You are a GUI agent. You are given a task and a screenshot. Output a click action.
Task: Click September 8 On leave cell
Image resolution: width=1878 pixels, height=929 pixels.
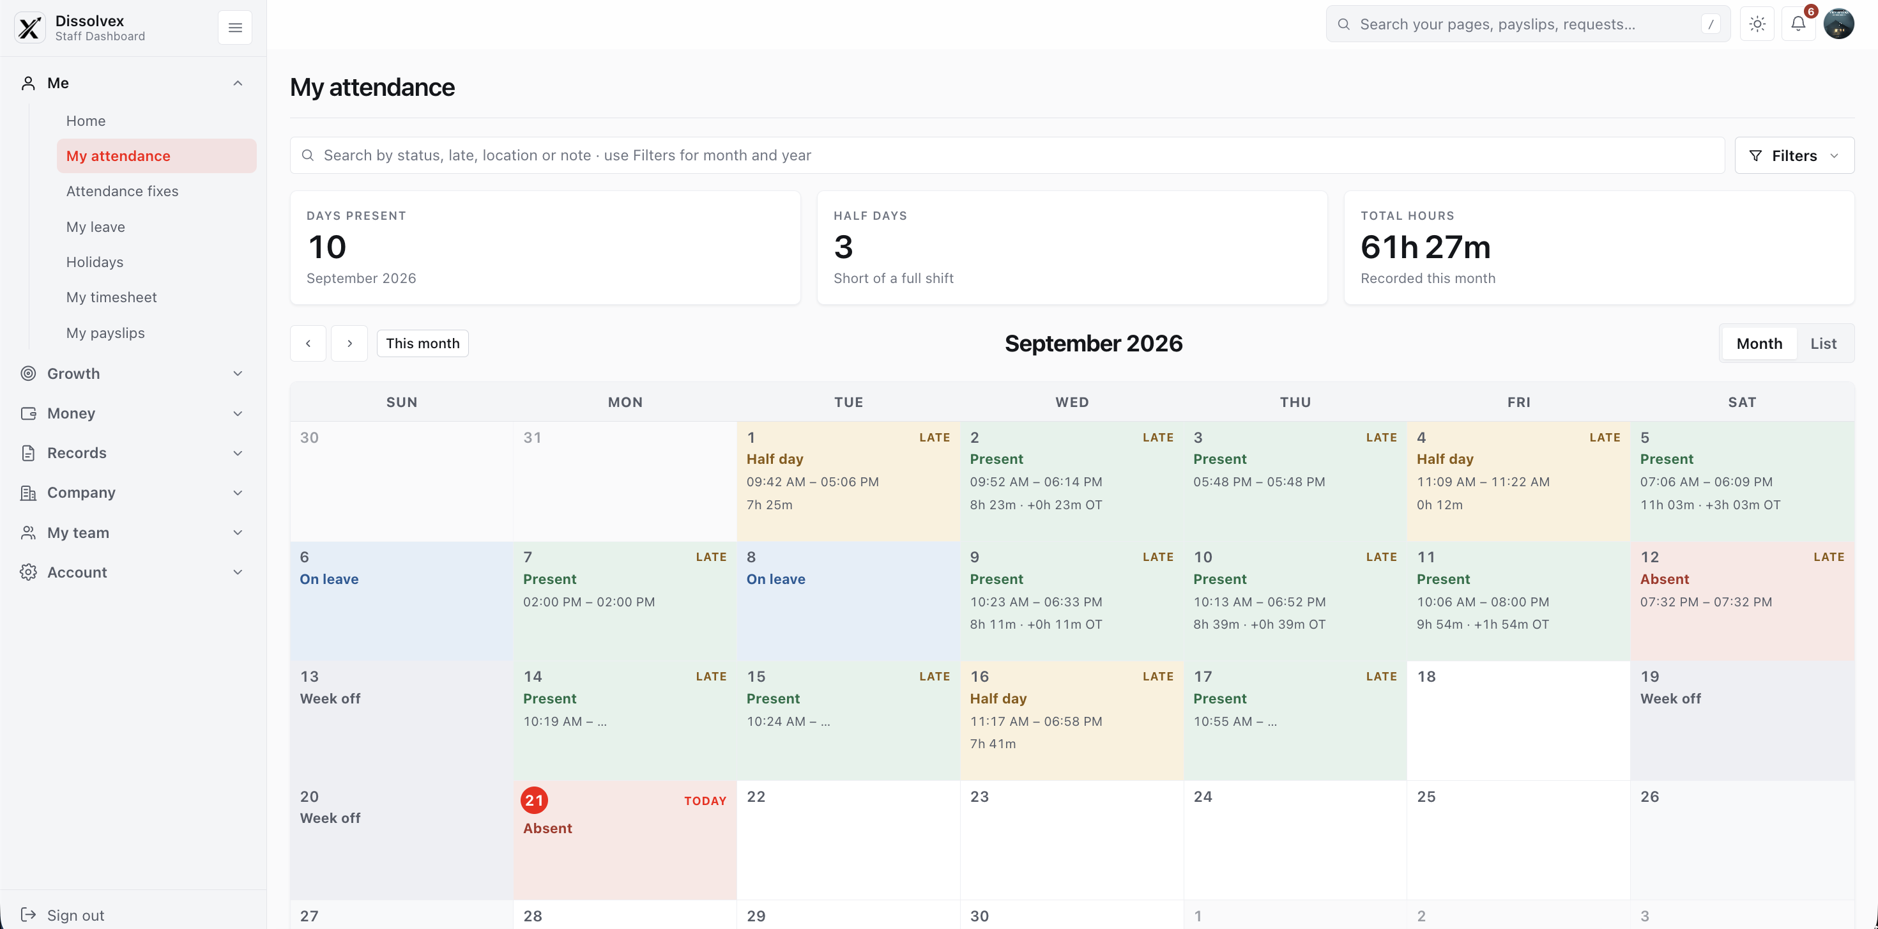coord(848,601)
